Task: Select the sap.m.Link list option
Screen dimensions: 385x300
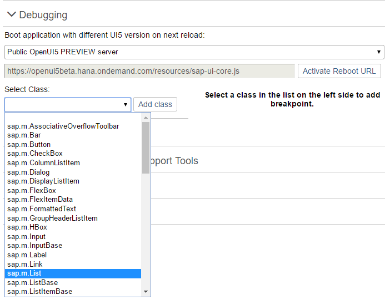Action: [73, 265]
